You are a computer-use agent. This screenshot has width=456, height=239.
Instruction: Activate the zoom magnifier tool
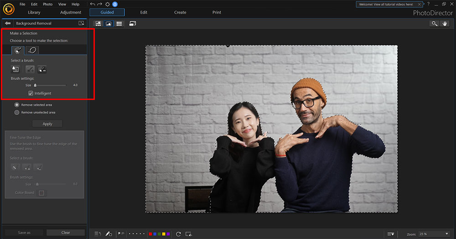(x=434, y=24)
